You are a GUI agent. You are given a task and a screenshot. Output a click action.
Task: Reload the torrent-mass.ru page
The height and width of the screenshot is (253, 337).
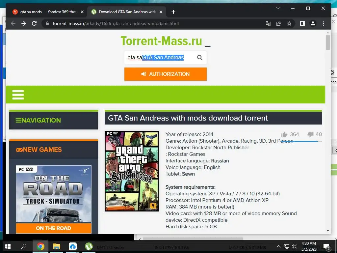tap(34, 23)
